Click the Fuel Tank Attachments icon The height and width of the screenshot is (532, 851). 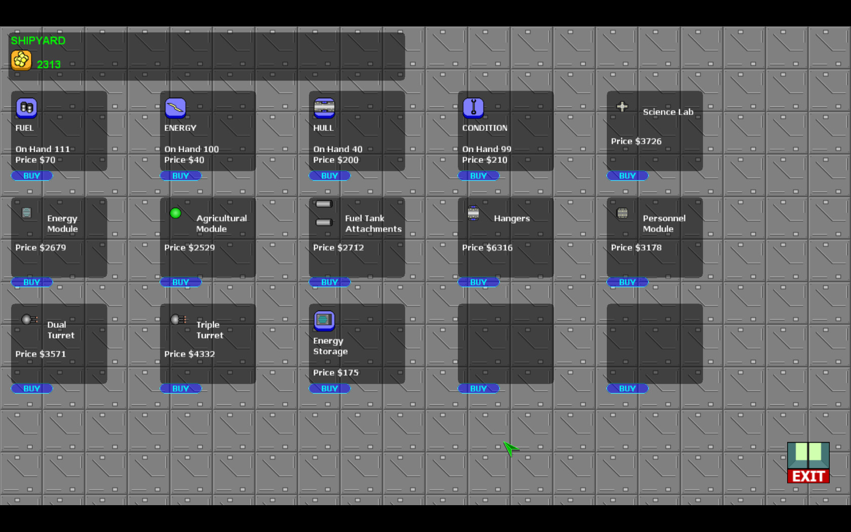coord(324,213)
